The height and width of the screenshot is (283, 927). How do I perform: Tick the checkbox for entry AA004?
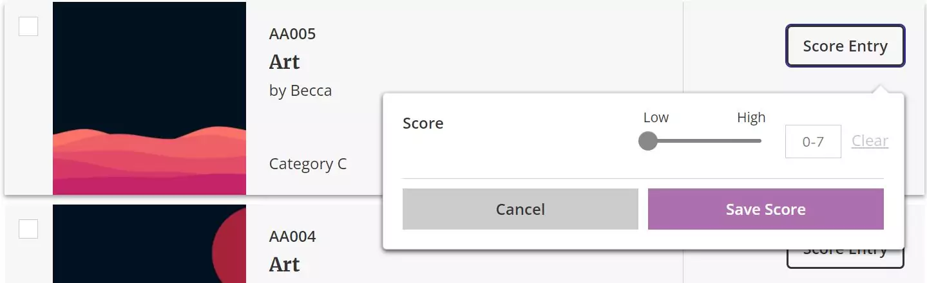(28, 229)
